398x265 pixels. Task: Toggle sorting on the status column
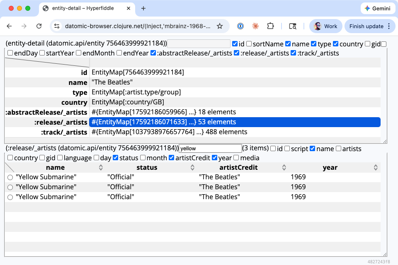[x=192, y=167]
